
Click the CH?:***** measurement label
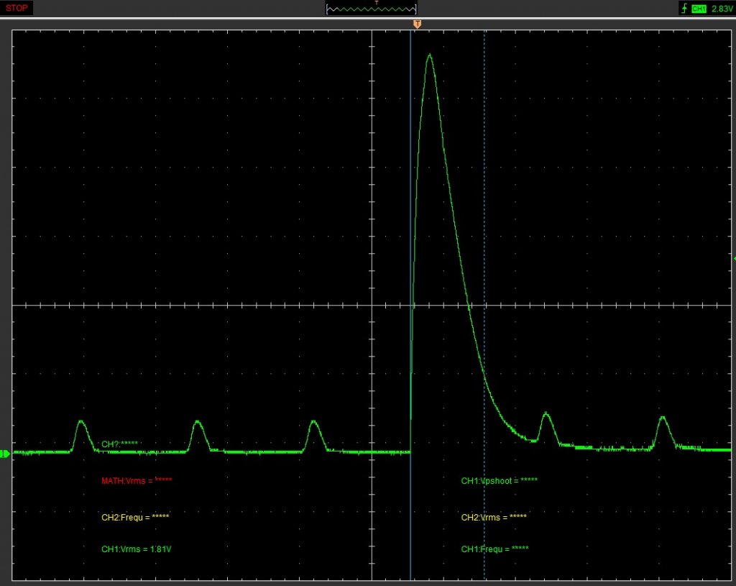[x=120, y=444]
